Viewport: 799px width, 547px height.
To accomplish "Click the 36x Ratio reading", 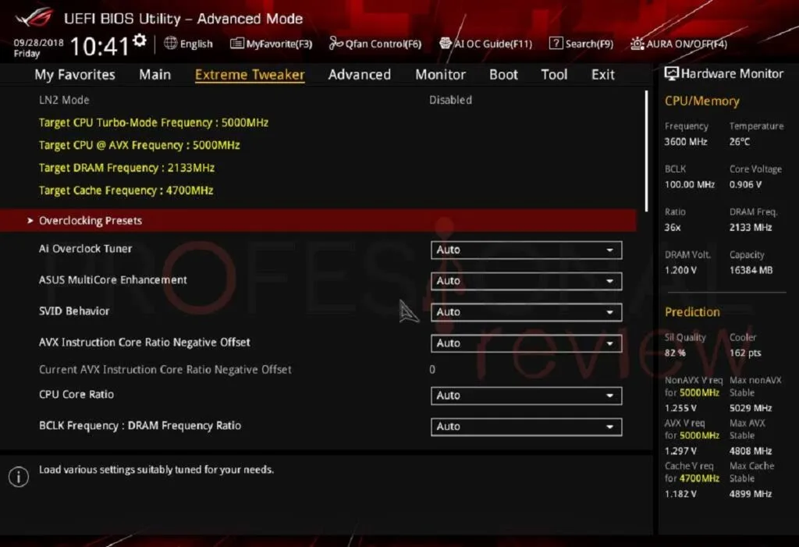I will click(673, 227).
